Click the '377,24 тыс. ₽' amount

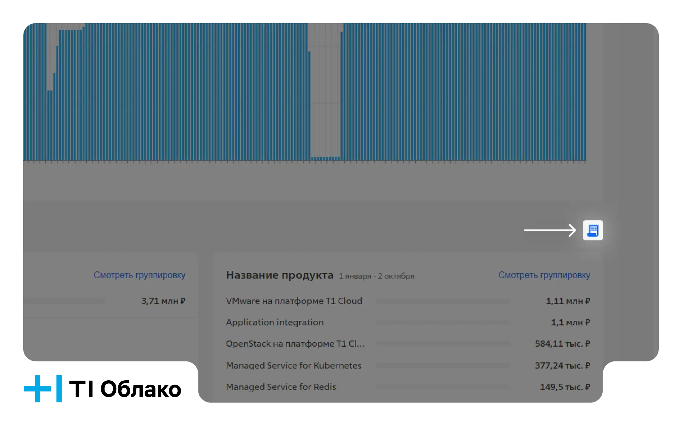coord(563,366)
